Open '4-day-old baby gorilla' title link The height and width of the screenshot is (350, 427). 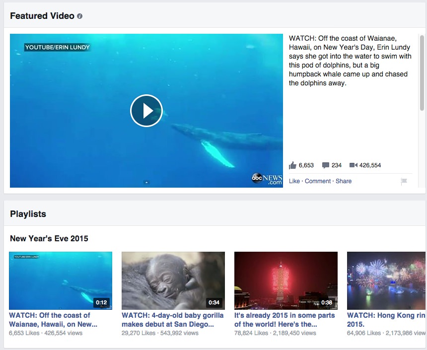pyautogui.click(x=173, y=320)
